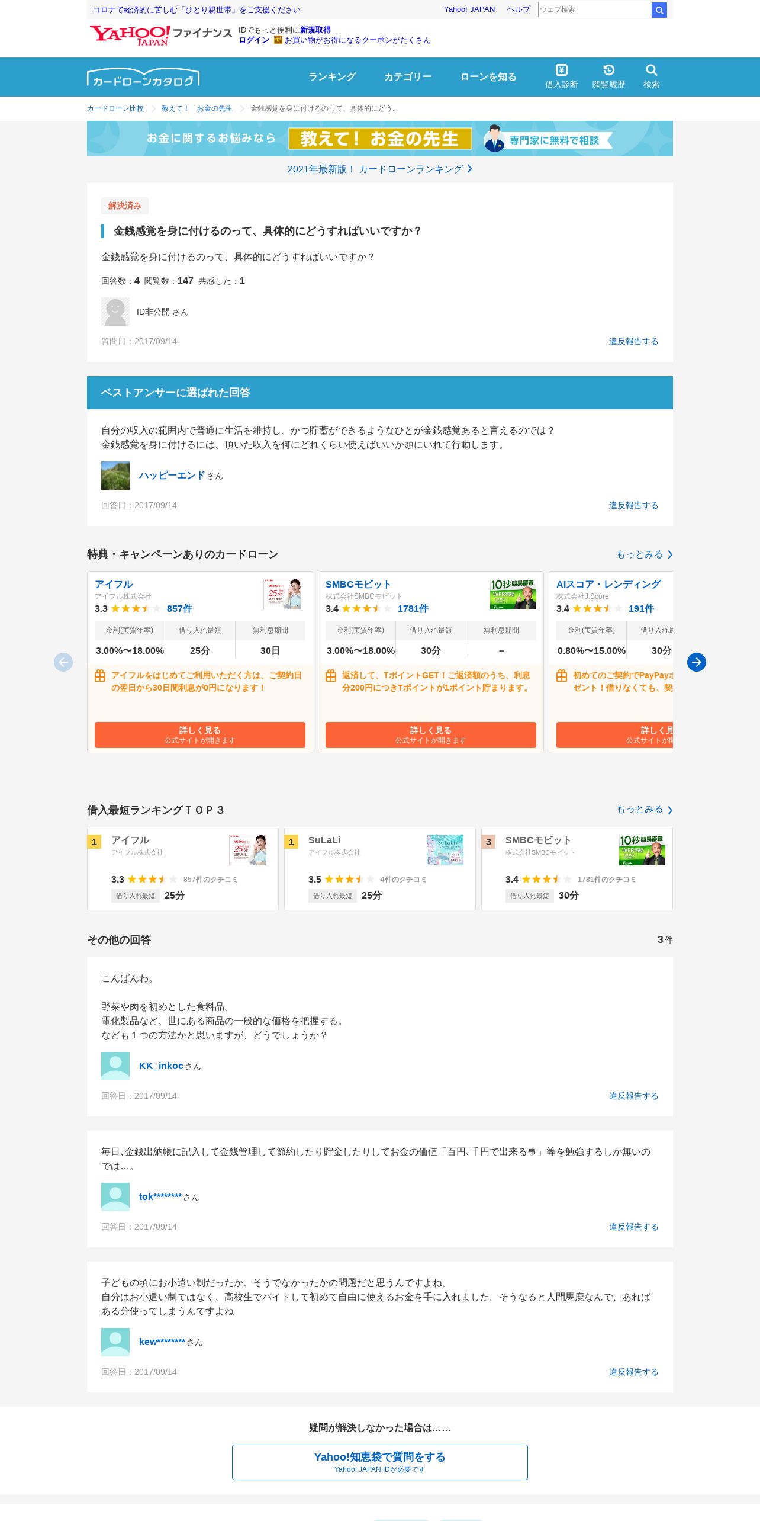Report violation on kew******** answer

(633, 1372)
